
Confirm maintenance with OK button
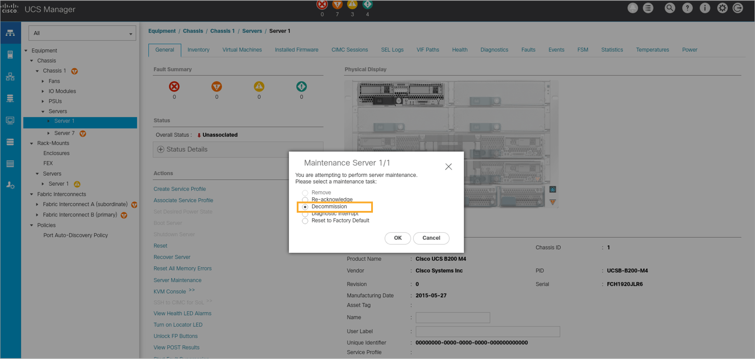click(397, 238)
